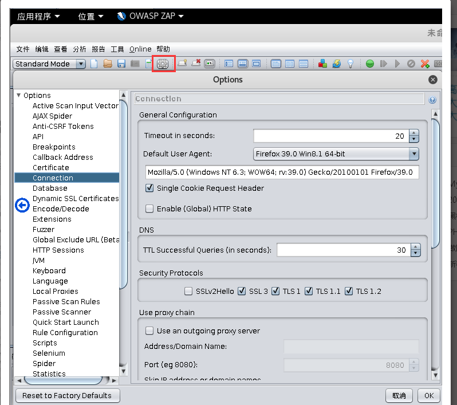Uncheck Single Cookie Request Header
Screen dimensions: 457x405
pyautogui.click(x=149, y=188)
